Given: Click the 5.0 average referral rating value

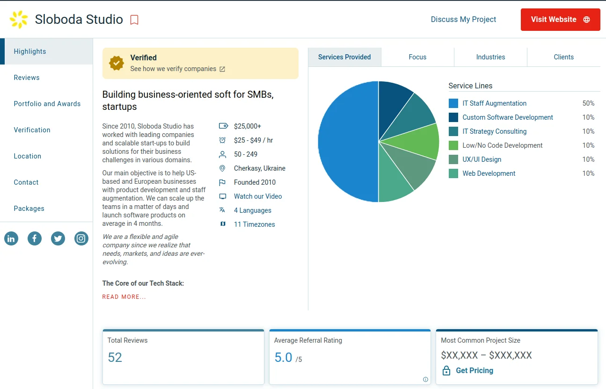Looking at the screenshot, I should click(x=283, y=358).
